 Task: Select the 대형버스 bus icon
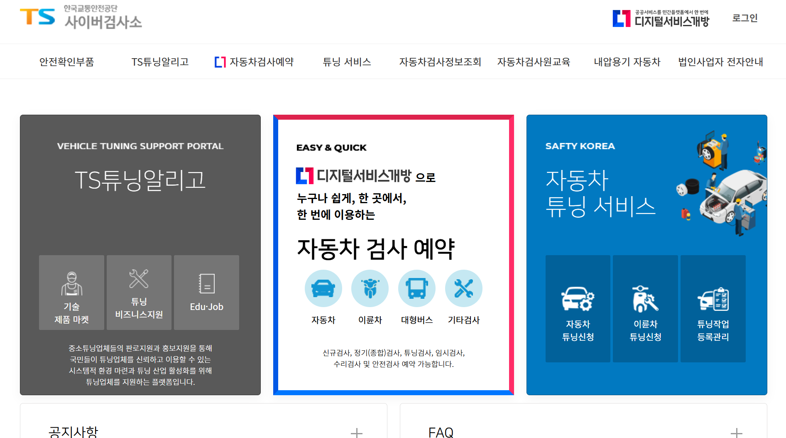coord(417,288)
